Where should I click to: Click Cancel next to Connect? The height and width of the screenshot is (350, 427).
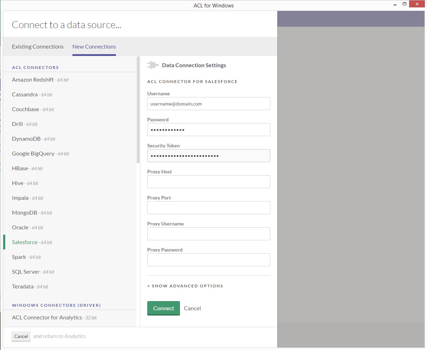click(192, 308)
